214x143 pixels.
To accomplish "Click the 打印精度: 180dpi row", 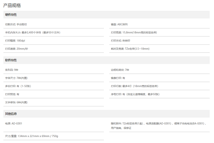I will 54,40.
